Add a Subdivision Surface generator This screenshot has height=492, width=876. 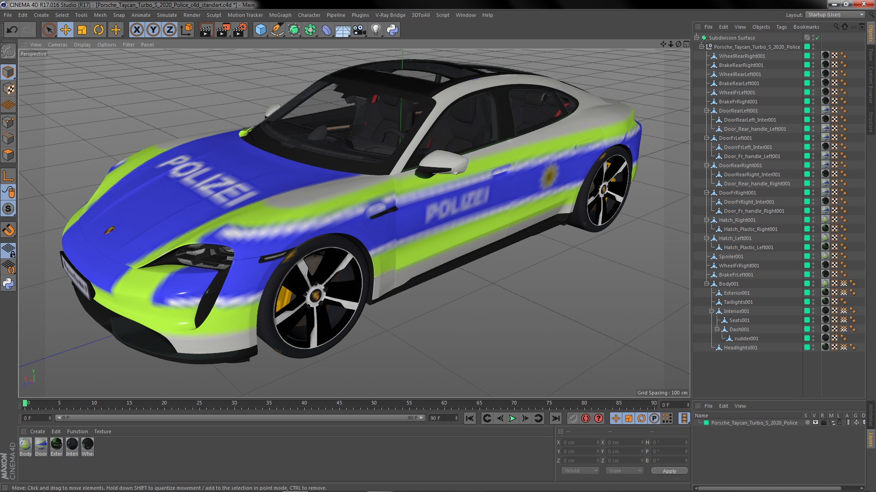[294, 30]
